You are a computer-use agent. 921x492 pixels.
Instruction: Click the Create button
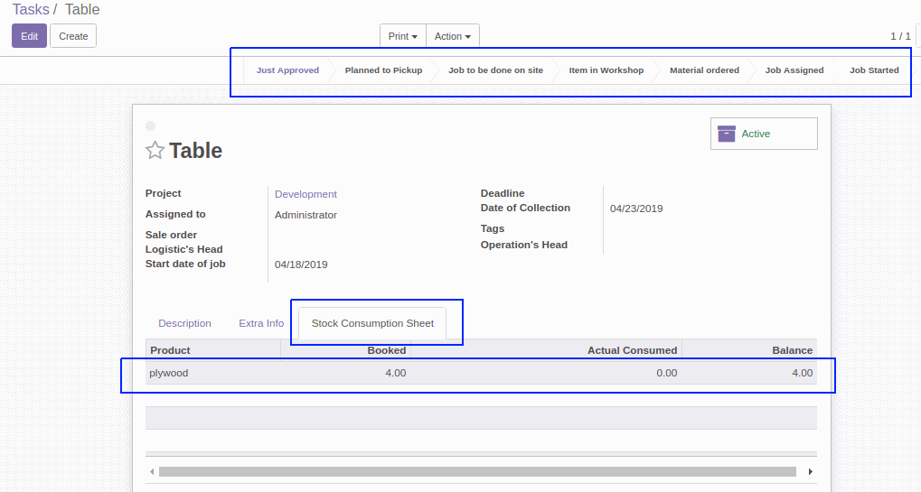pyautogui.click(x=73, y=36)
